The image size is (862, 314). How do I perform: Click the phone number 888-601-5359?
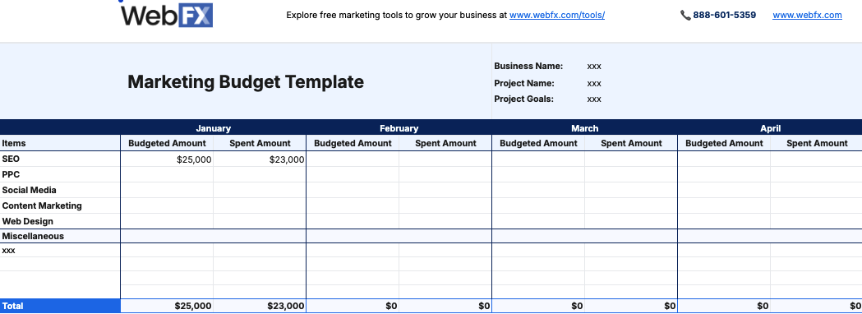[x=724, y=16]
